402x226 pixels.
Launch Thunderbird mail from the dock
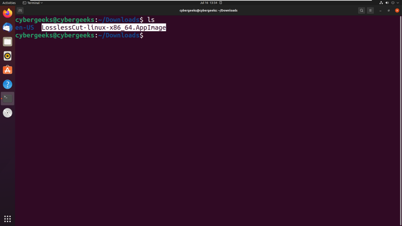pyautogui.click(x=7, y=27)
